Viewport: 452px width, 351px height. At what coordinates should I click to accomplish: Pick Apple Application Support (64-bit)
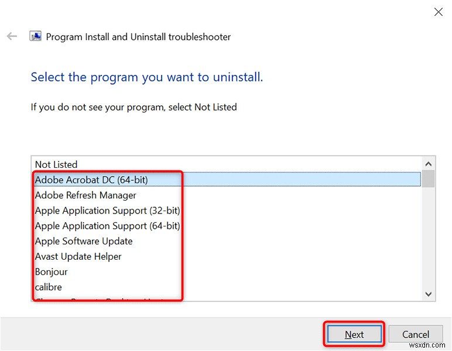pyautogui.click(x=226, y=226)
